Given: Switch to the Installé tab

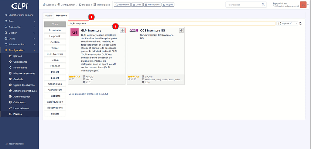Looking at the screenshot, I should click(49, 15).
